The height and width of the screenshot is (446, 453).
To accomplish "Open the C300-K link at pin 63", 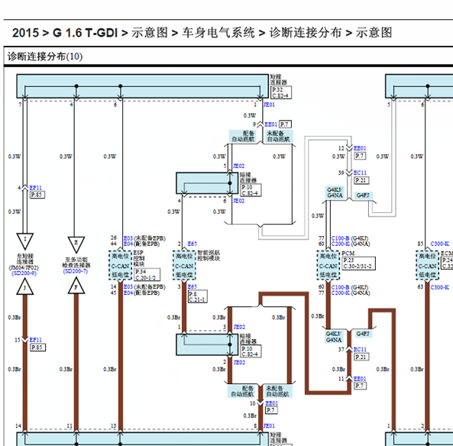I will [x=440, y=287].
